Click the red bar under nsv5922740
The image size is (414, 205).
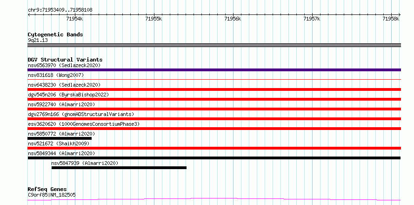point(214,109)
